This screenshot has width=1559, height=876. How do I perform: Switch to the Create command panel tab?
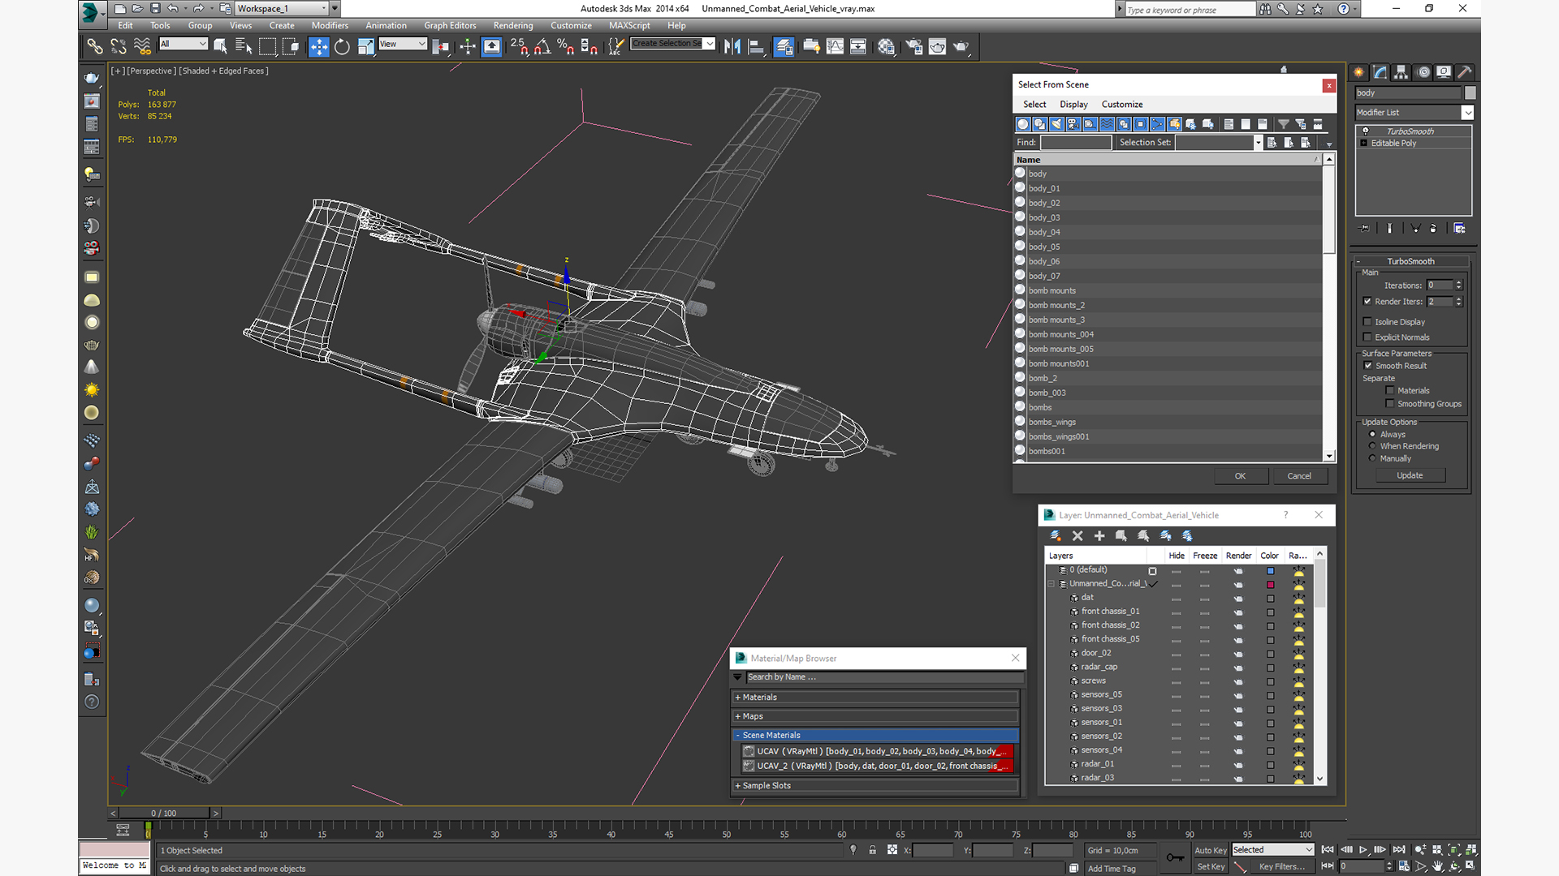(1358, 72)
